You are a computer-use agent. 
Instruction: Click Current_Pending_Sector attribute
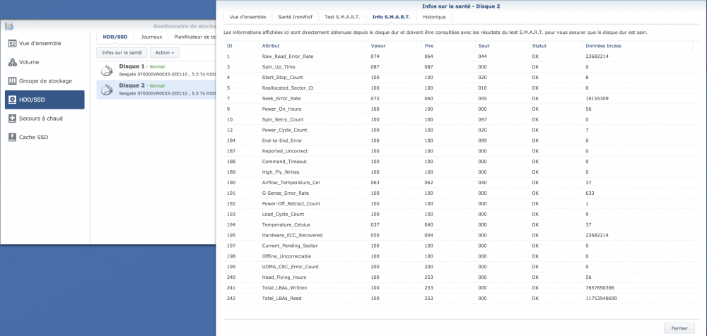tap(290, 246)
